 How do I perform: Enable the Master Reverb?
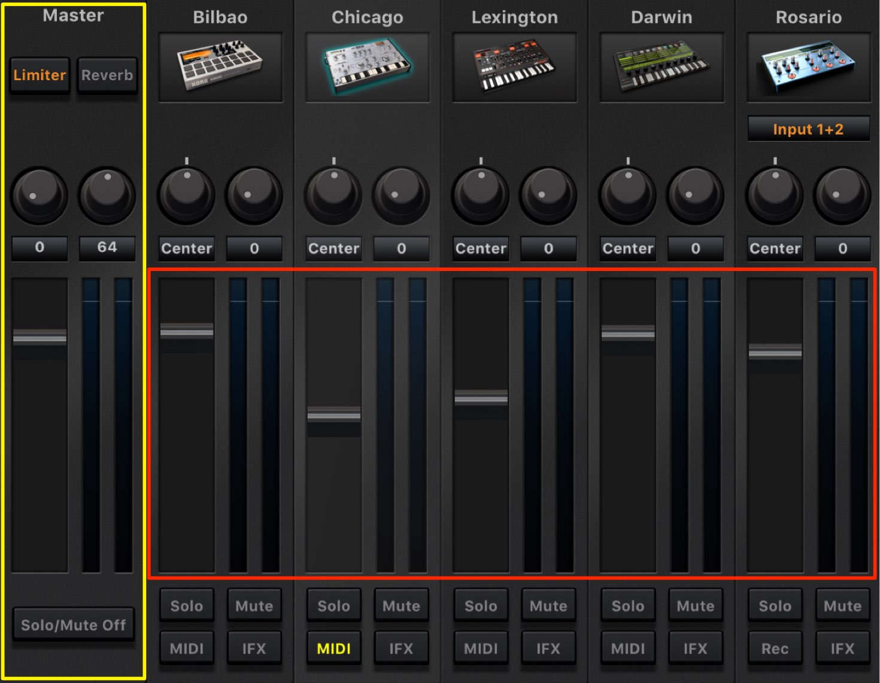(107, 75)
